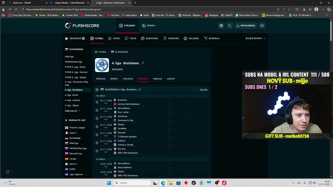
Task: Open the Flashscore search magnifier
Action: [229, 26]
